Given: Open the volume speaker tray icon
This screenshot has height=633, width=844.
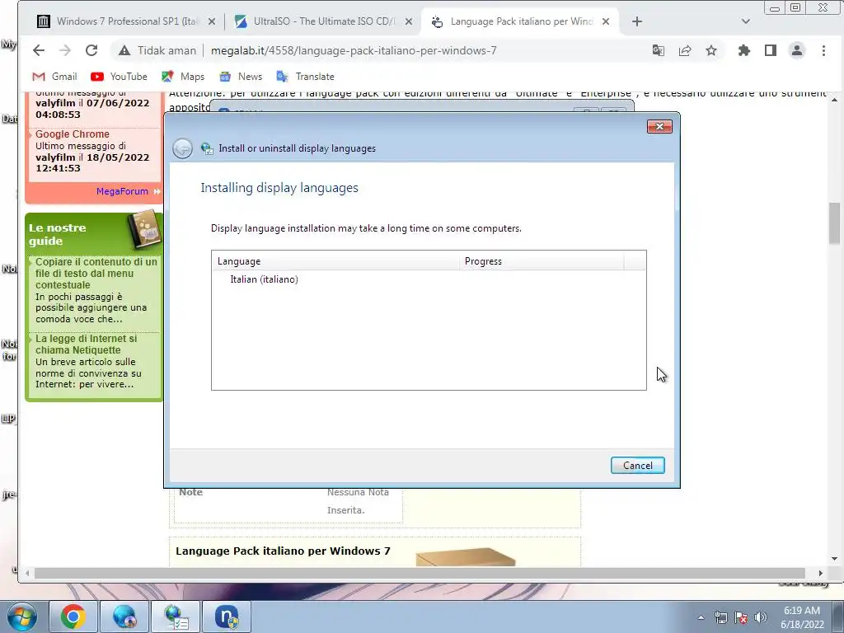Looking at the screenshot, I should click(x=760, y=617).
